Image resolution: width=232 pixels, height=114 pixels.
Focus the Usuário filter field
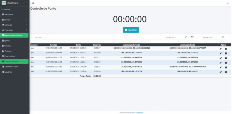(x=98, y=37)
